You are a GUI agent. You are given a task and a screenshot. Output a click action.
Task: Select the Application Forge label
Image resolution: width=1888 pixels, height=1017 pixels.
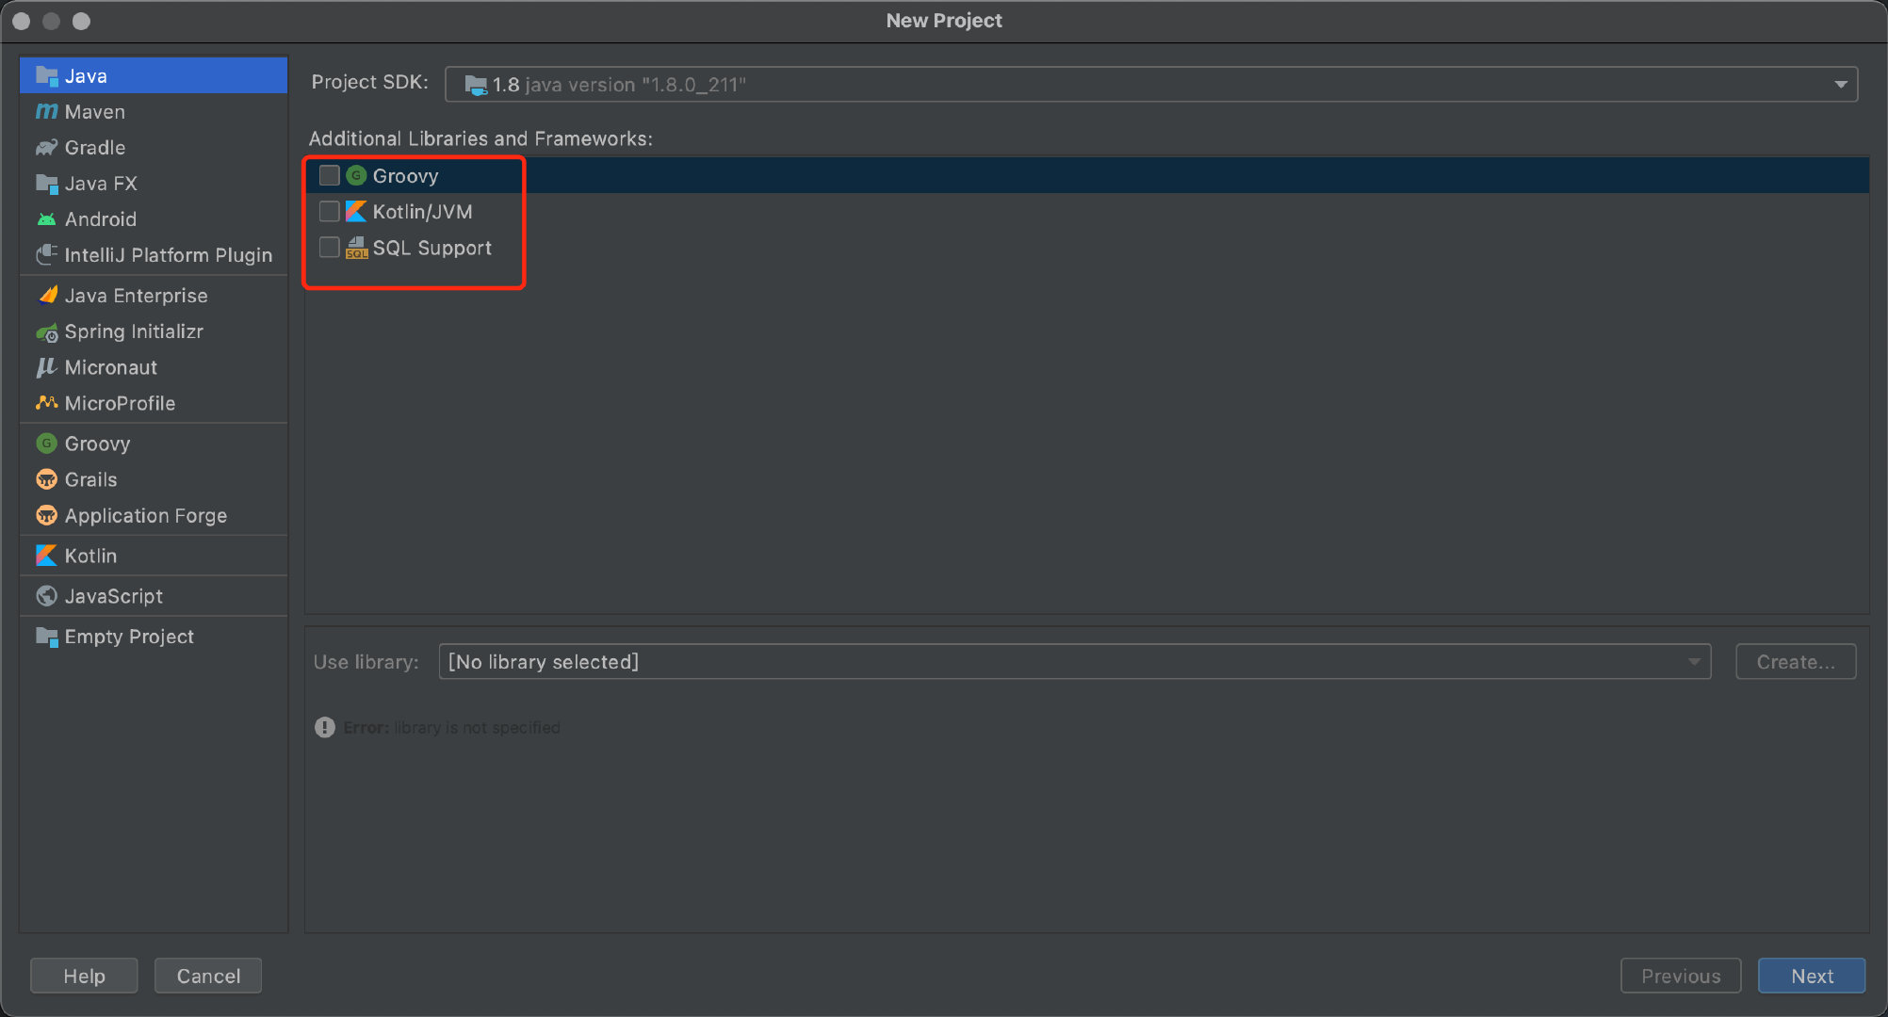point(146,515)
